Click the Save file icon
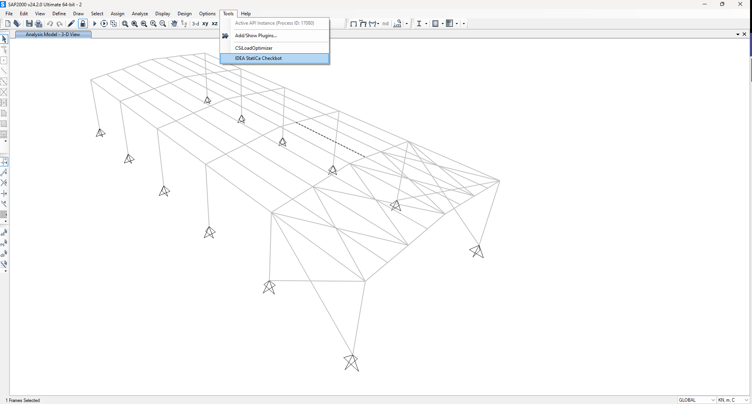Screen dimensions: 752x404 (29, 23)
